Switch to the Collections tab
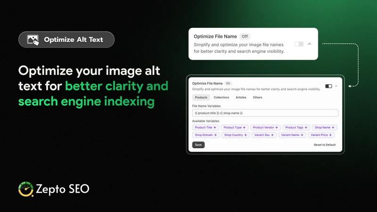 [221, 98]
